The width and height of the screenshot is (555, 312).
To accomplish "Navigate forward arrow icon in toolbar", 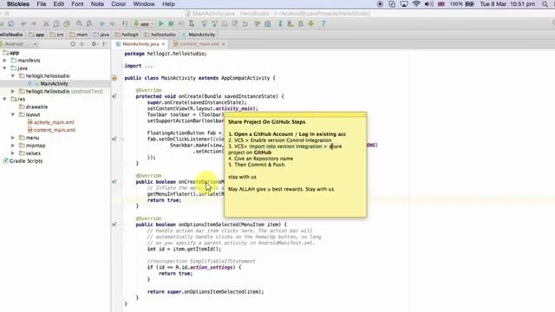I will 112,23.
